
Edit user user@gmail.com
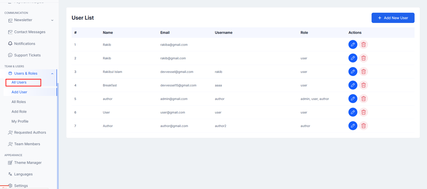click(353, 112)
